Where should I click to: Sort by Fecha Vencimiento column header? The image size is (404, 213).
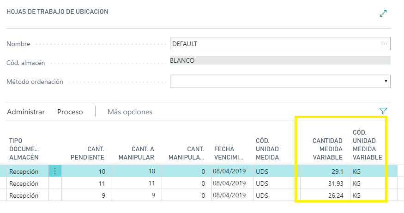229,153
